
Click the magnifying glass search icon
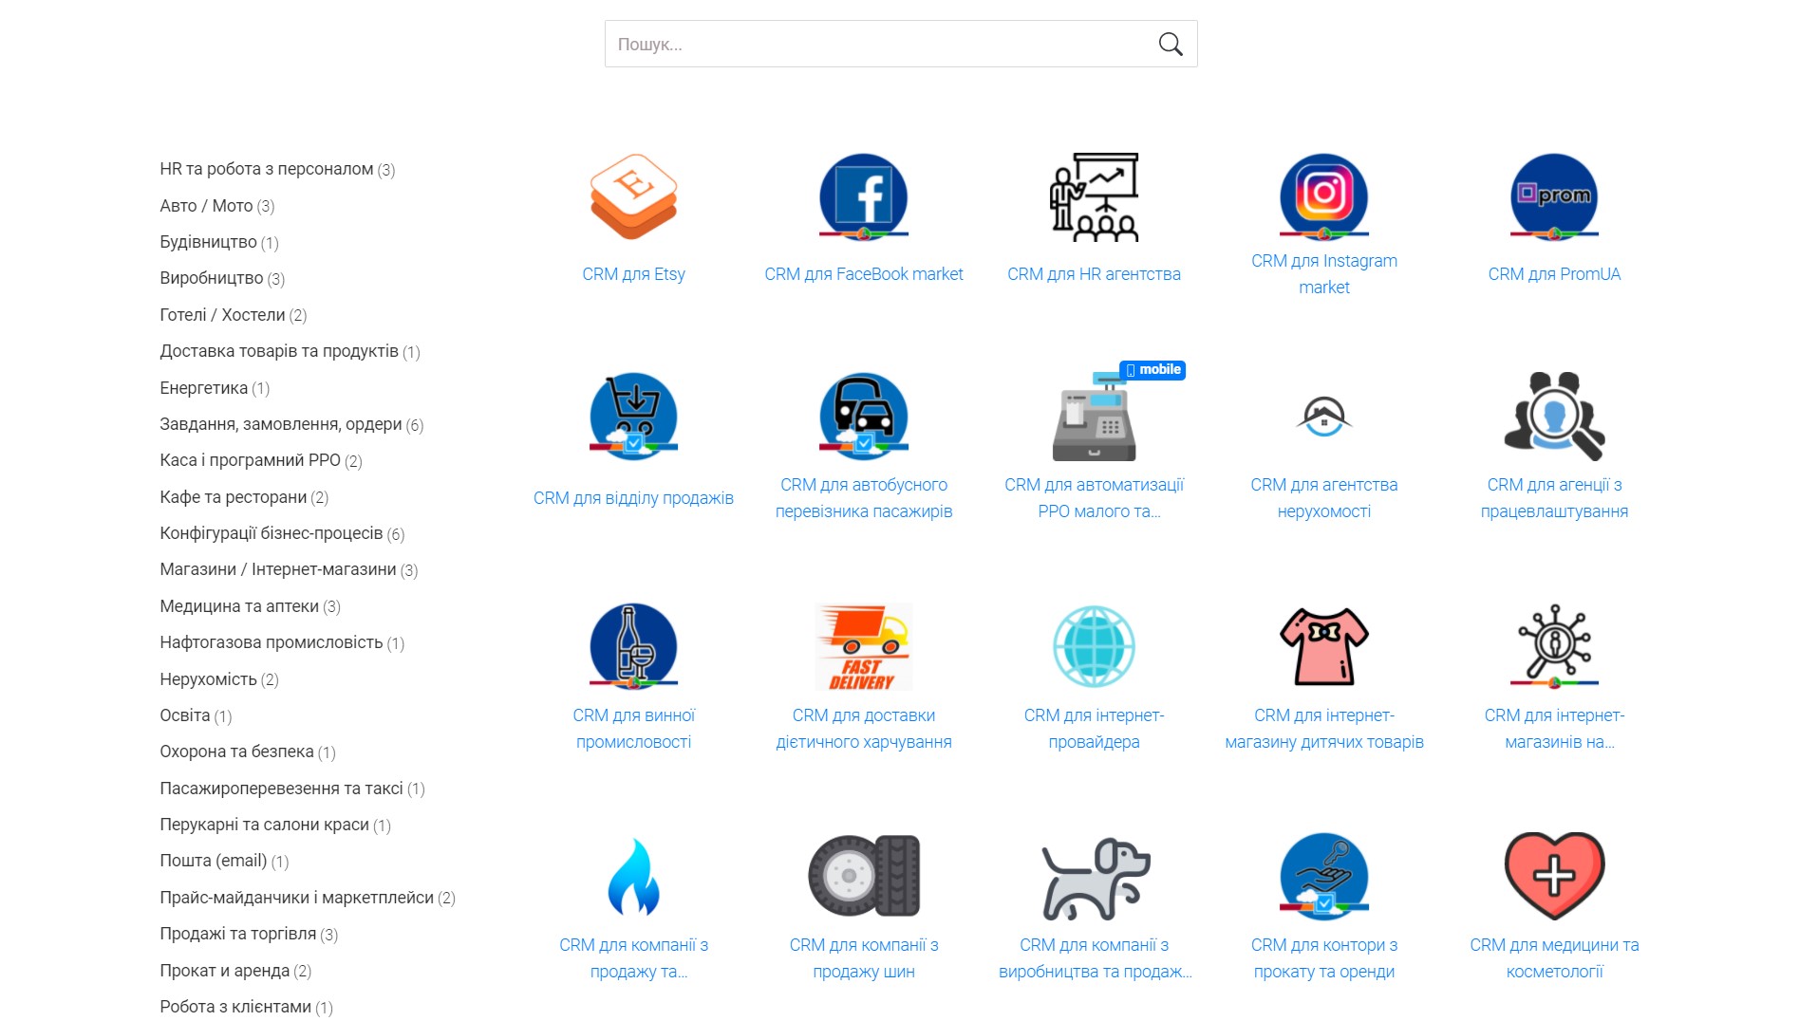pyautogui.click(x=1170, y=45)
